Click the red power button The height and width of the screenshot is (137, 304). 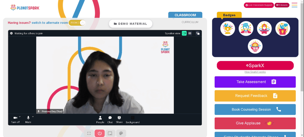100,133
